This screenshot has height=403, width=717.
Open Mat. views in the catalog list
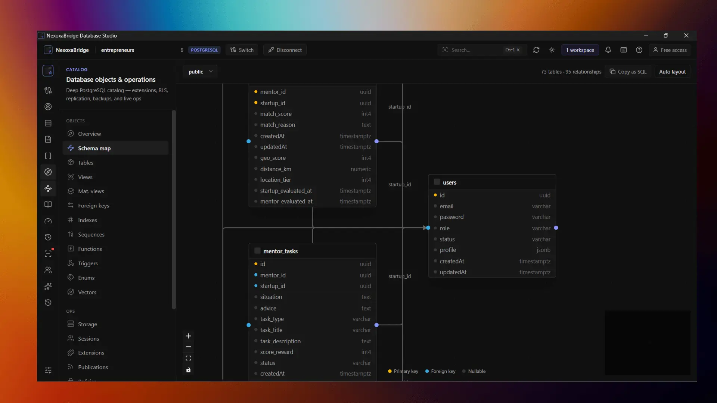pos(116,191)
